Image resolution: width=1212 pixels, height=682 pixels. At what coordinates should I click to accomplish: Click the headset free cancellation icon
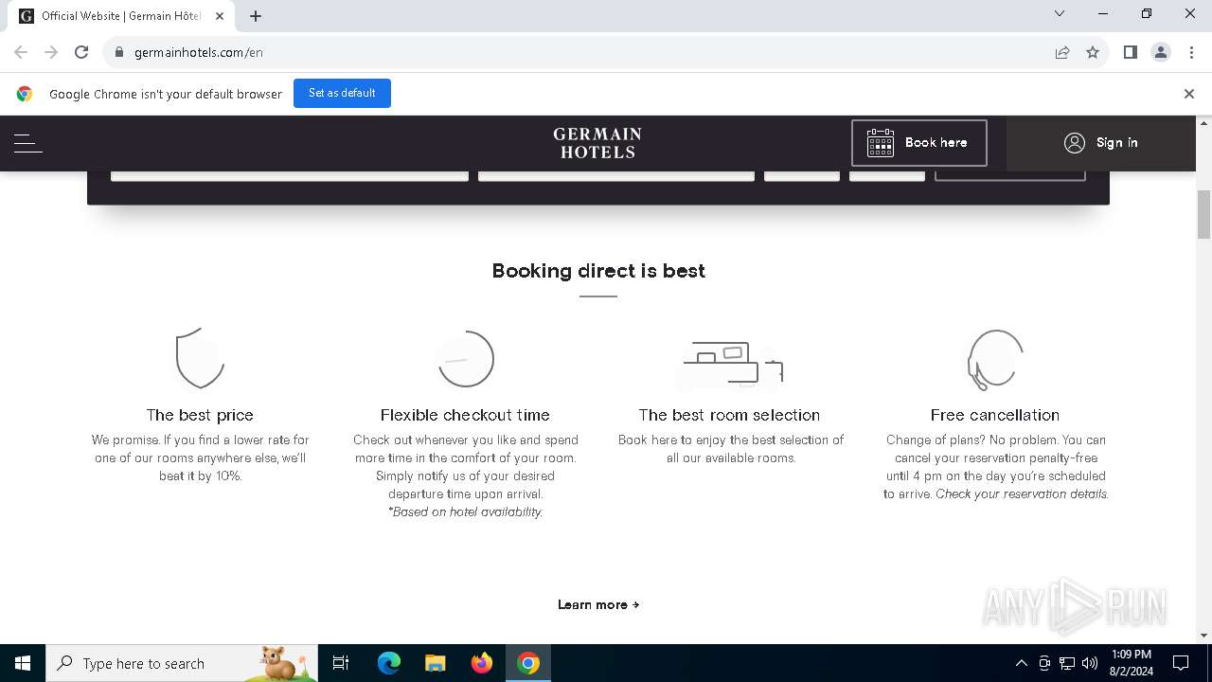click(x=994, y=359)
